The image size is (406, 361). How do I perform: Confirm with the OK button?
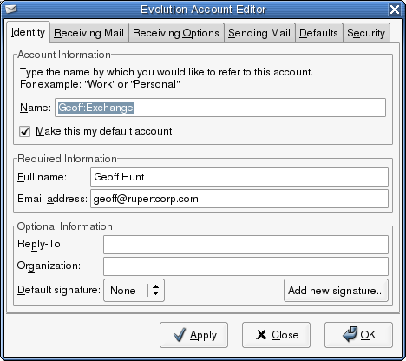click(358, 335)
